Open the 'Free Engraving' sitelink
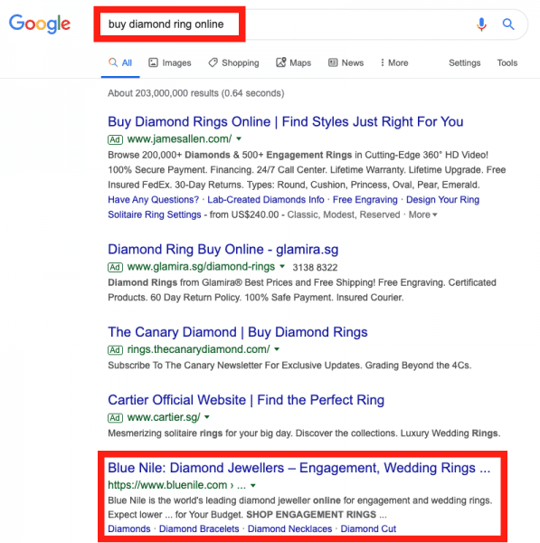 (365, 199)
